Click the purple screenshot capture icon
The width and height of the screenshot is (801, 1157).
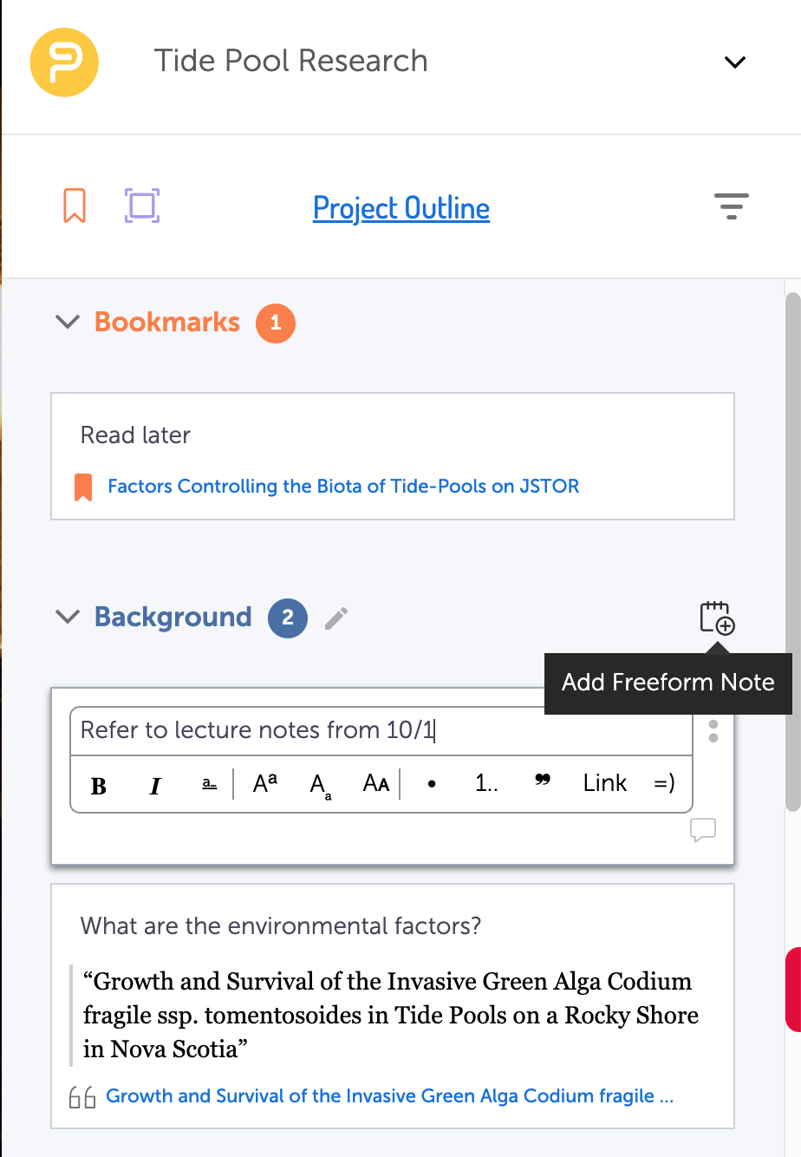click(x=142, y=206)
